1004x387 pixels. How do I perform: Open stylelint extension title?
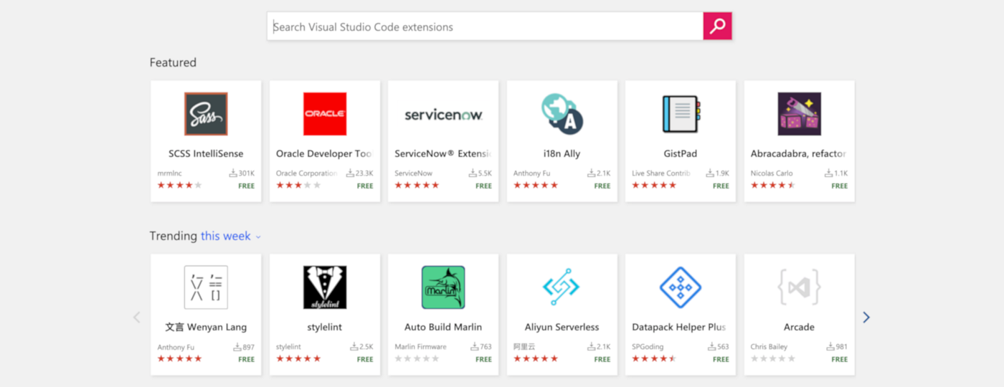click(x=325, y=327)
